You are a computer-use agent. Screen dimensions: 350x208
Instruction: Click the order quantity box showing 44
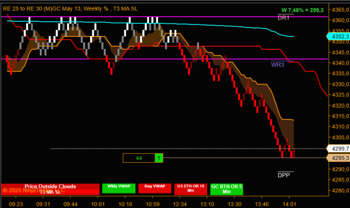139,158
